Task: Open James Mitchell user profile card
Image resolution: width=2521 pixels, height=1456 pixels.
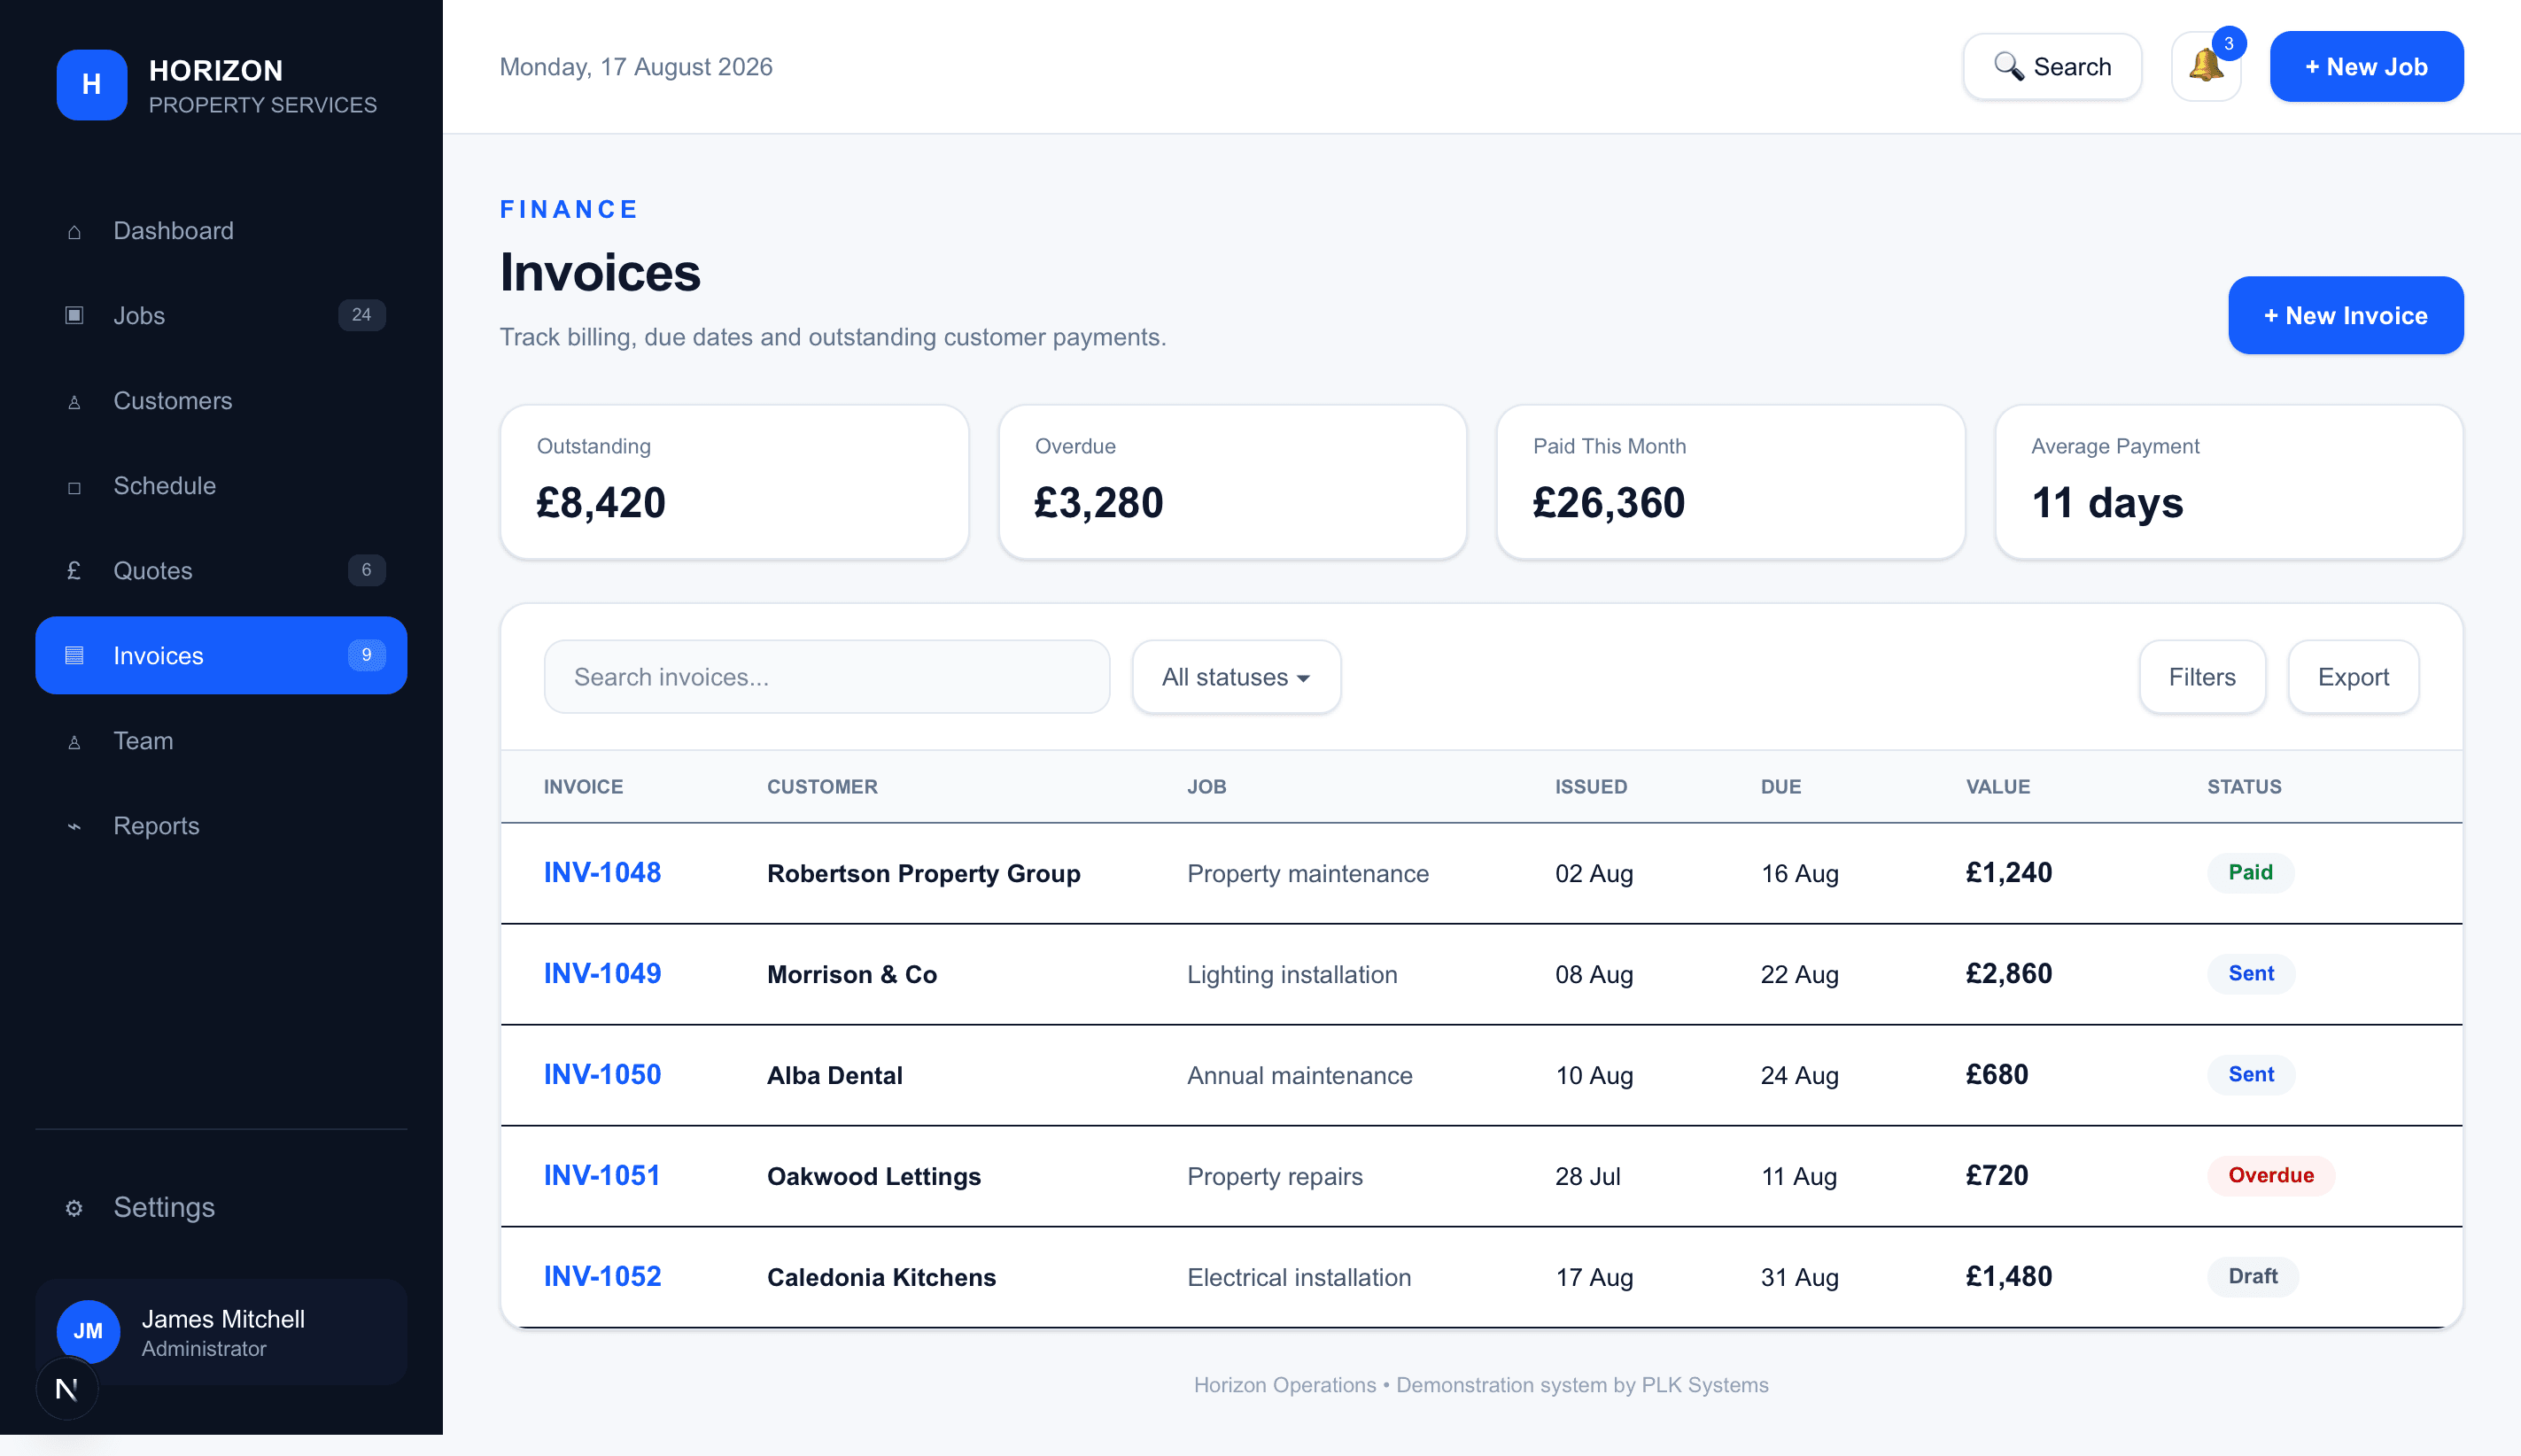Action: point(221,1332)
